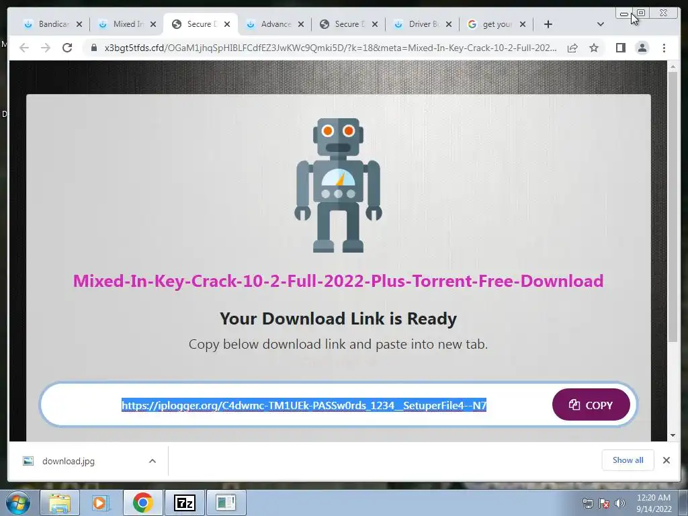Open the download.jpg downloaded file
The image size is (688, 516).
(68, 461)
